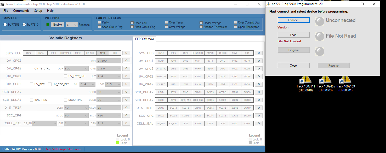Enable the ISNS_RNG checkbox
The image size is (386, 153).
click(x=31, y=100)
